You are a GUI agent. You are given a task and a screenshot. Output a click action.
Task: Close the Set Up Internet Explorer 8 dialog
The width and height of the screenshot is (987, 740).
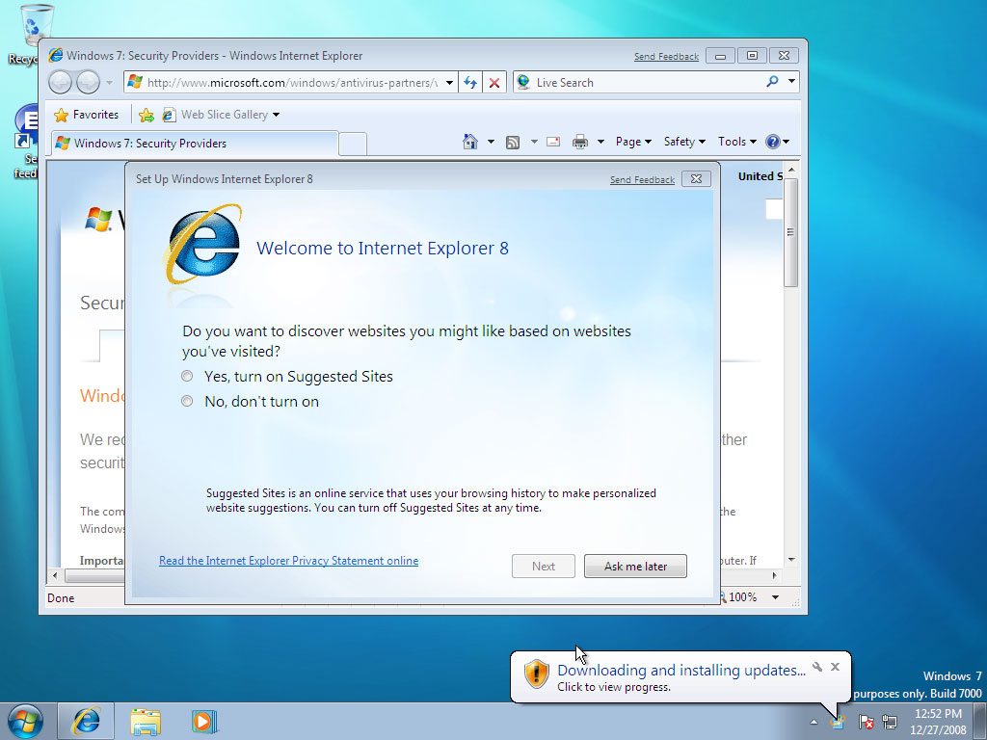(x=696, y=178)
